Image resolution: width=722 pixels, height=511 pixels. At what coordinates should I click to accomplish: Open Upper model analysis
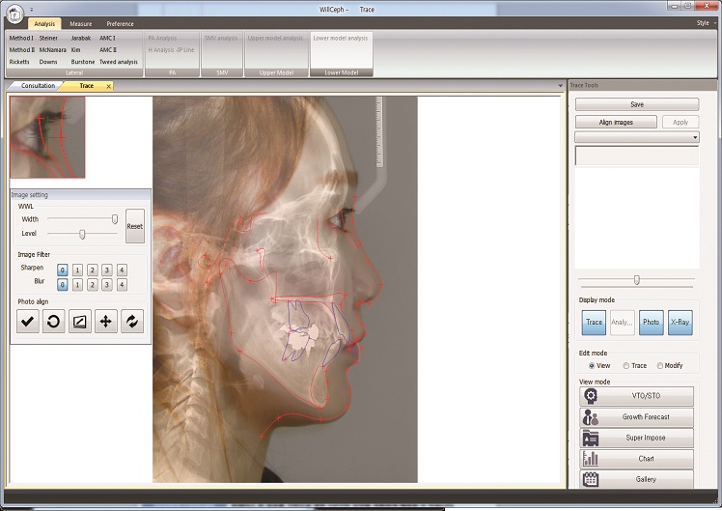click(x=275, y=39)
